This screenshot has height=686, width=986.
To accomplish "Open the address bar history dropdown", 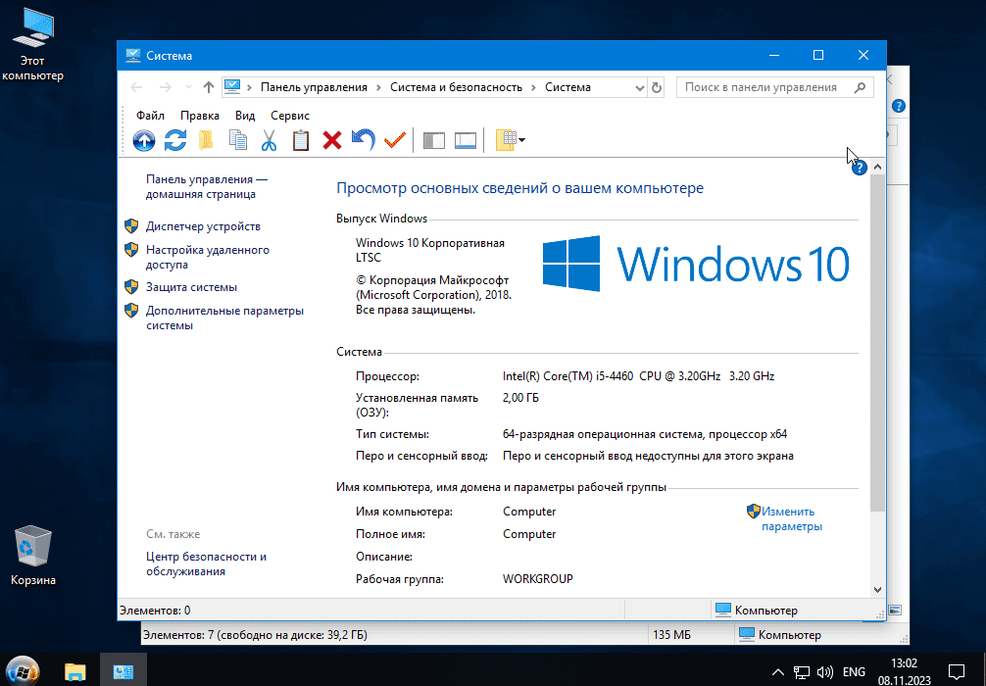I will [639, 87].
